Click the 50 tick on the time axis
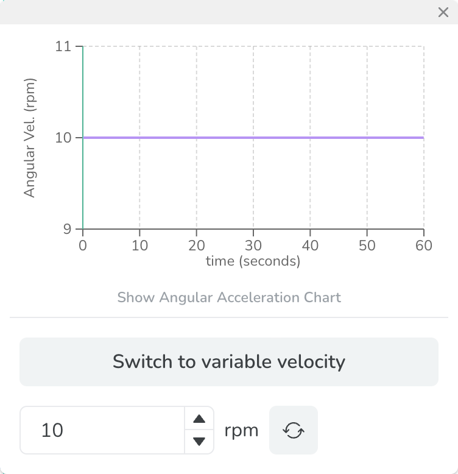 pyautogui.click(x=367, y=246)
